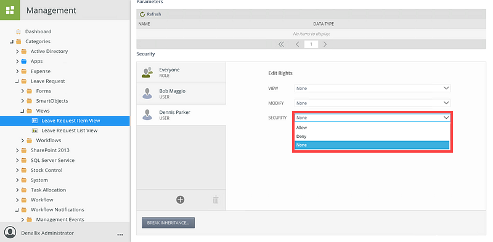The width and height of the screenshot is (493, 242).
Task: Choose None in the Security dropdown list
Action: point(372,145)
